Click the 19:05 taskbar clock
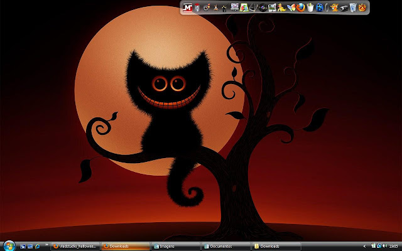The image size is (402, 251). pyautogui.click(x=394, y=247)
